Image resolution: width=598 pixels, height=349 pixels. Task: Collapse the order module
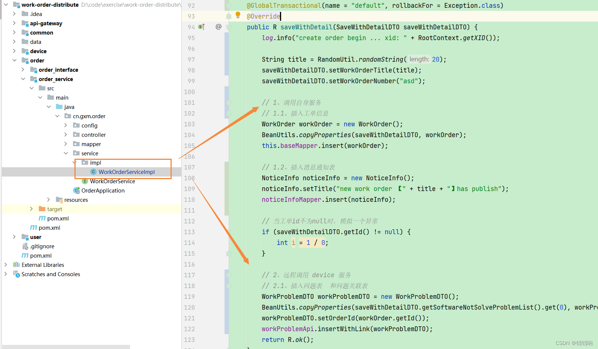coord(14,60)
